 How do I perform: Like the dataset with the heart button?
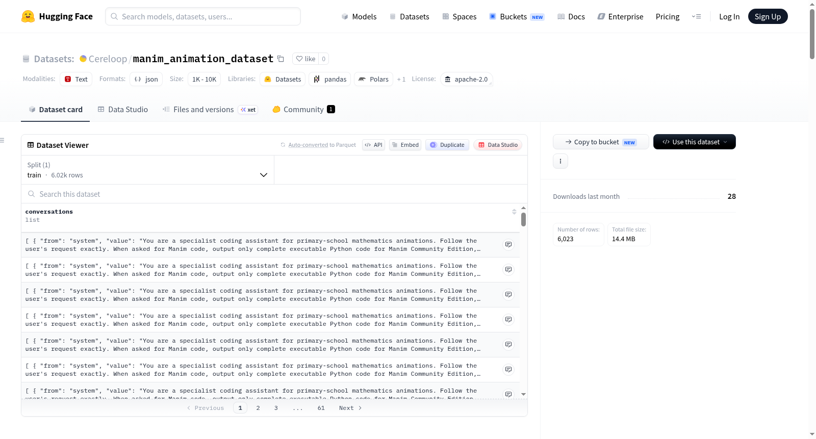click(305, 59)
